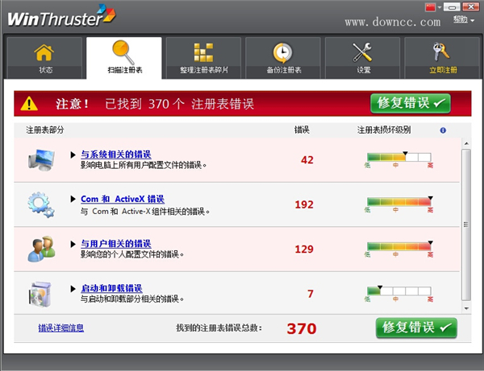
Task: Click the 启动和卸载错误 link
Action: click(111, 288)
